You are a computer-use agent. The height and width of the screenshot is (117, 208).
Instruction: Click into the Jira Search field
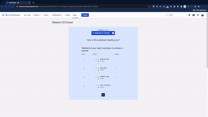pyautogui.click(x=176, y=15)
